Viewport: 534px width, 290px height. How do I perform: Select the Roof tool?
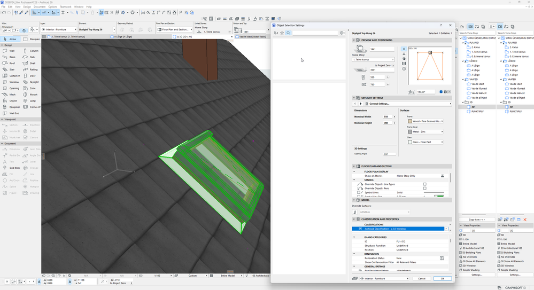click(11, 63)
